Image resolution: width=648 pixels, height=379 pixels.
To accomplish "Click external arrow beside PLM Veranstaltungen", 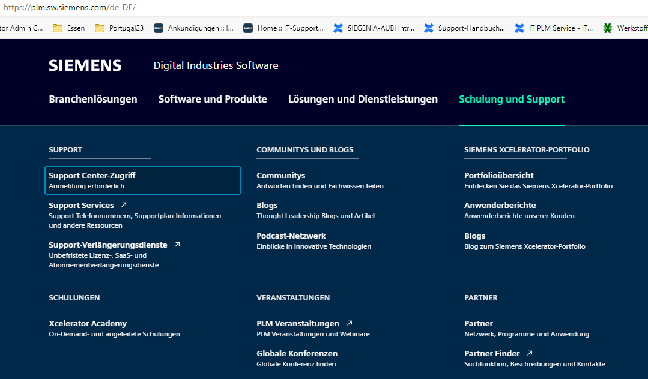I will pos(349,323).
